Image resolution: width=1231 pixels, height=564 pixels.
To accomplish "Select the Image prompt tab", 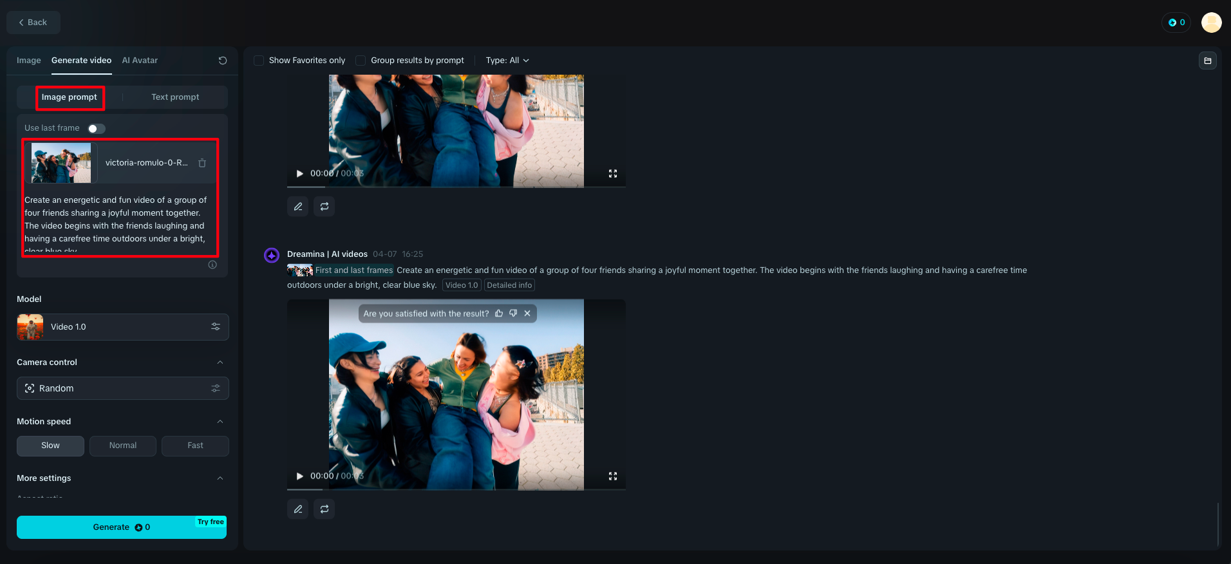I will (70, 97).
